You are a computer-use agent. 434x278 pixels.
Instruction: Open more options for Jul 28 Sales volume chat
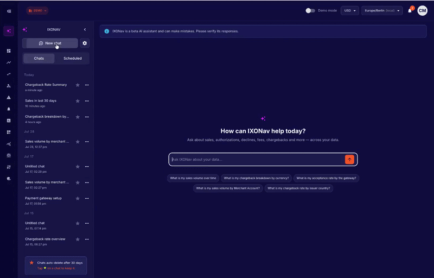[87, 142]
